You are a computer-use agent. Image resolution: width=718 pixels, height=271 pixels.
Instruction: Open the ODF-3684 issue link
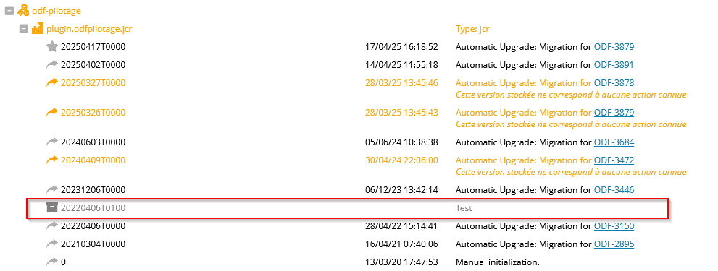click(614, 142)
